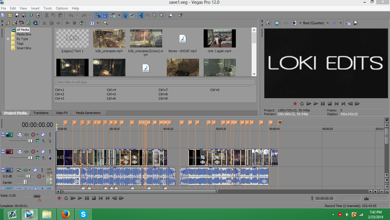
Task: Open File Explorer from the taskbar
Action: [x=47, y=214]
